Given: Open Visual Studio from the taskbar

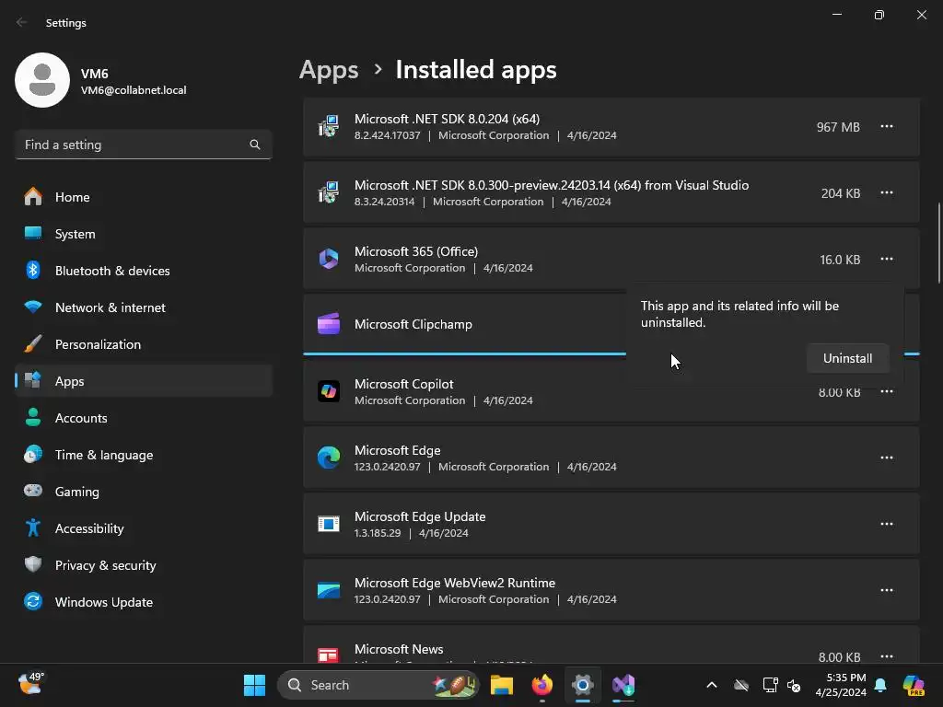Looking at the screenshot, I should pos(623,685).
